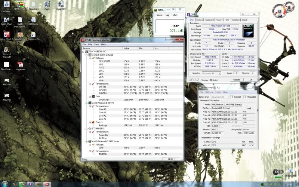Open the Hagakure PDF desktop icon
299x187 pixels.
pyautogui.click(x=20, y=66)
